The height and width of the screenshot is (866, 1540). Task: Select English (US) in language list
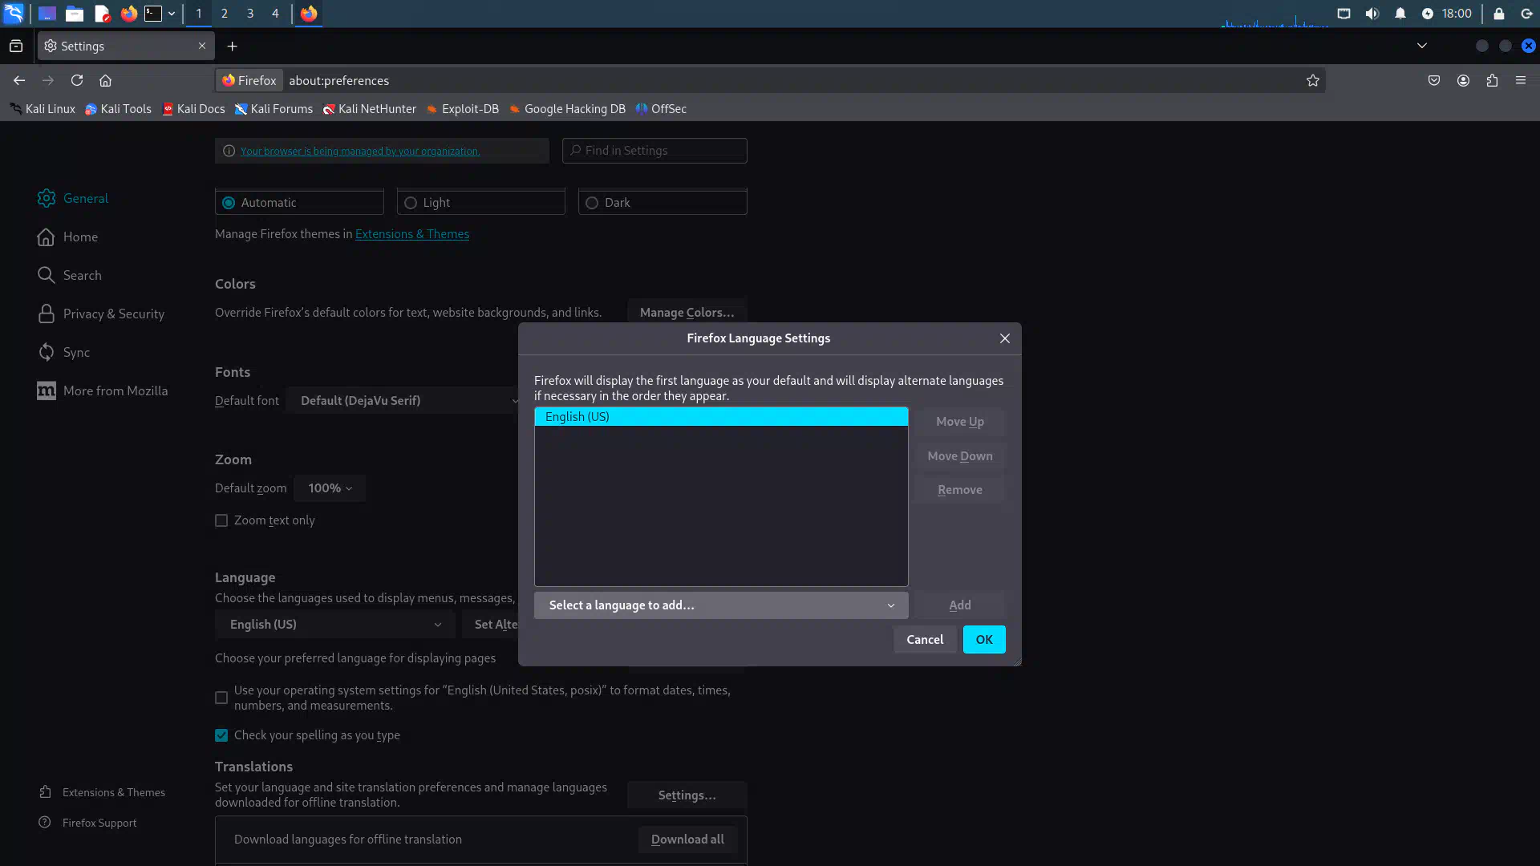[x=721, y=417]
